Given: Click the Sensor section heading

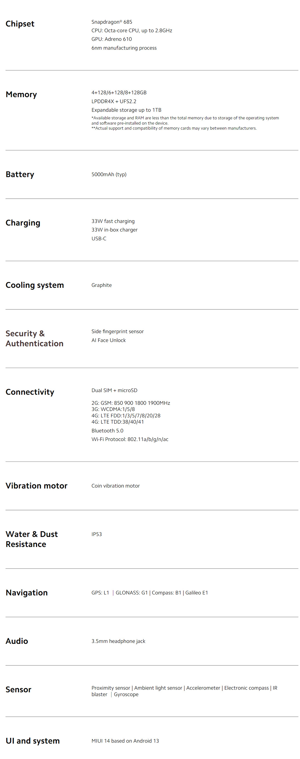Looking at the screenshot, I should click(18, 689).
